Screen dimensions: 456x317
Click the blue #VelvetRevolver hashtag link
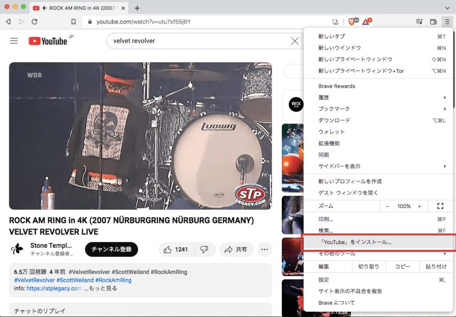[x=34, y=280]
